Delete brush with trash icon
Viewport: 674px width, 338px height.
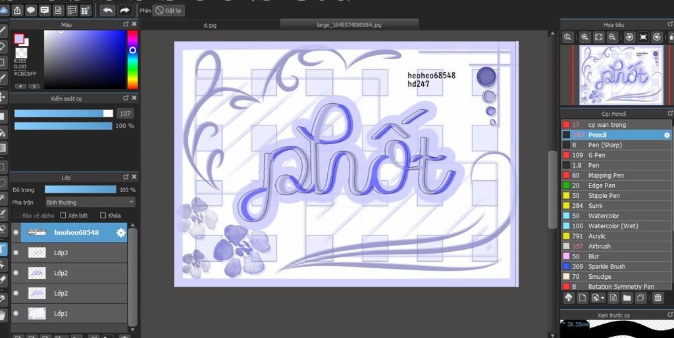658,298
